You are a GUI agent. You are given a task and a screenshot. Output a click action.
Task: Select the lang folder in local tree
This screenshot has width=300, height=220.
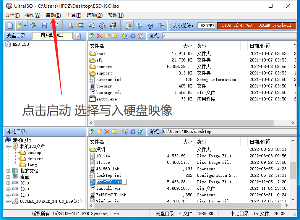(x=32, y=165)
